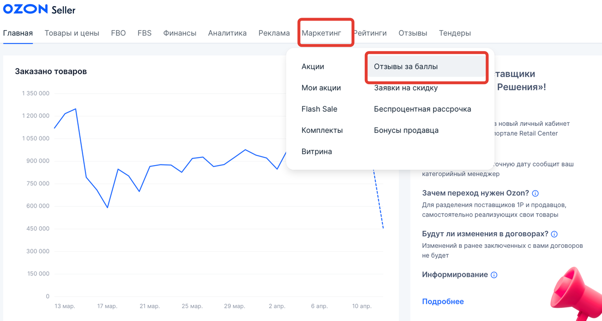
Task: Switch to the FBO tab
Action: point(118,33)
